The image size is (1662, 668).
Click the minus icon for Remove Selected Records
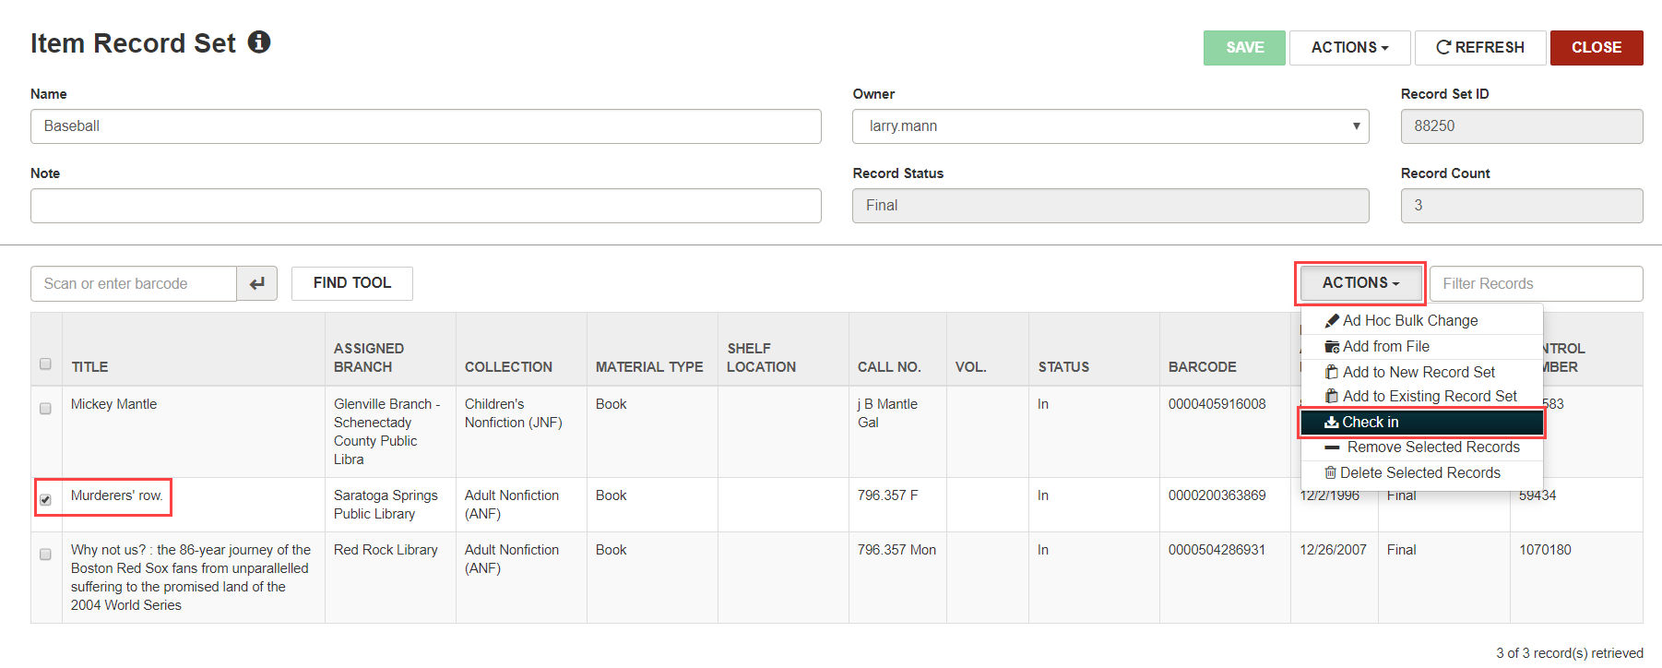pyautogui.click(x=1332, y=447)
